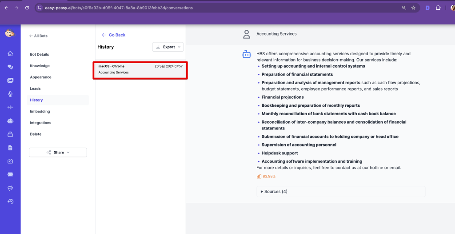
Task: Select the microphone icon in sidebar
Action: point(10,94)
